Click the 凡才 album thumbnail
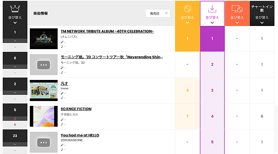 (x=43, y=90)
